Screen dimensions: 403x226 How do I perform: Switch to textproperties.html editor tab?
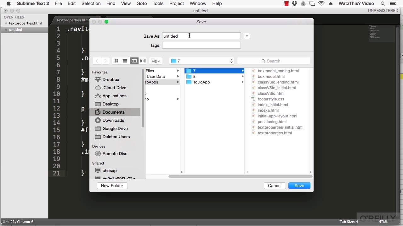point(73,20)
